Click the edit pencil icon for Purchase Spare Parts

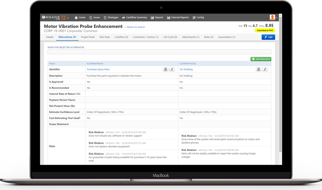[172, 69]
